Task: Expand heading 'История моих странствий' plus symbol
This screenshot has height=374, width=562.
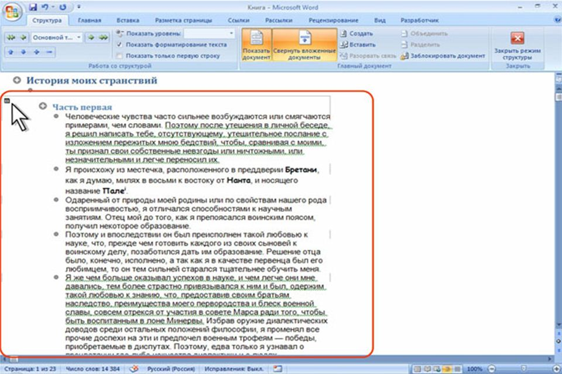Action: [17, 80]
